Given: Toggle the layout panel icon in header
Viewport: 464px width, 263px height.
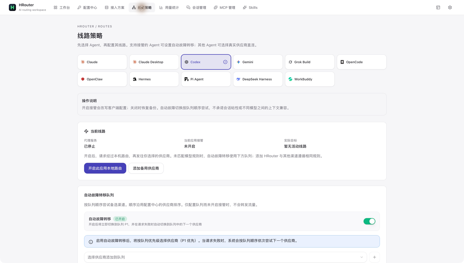Looking at the screenshot, I should [x=438, y=8].
